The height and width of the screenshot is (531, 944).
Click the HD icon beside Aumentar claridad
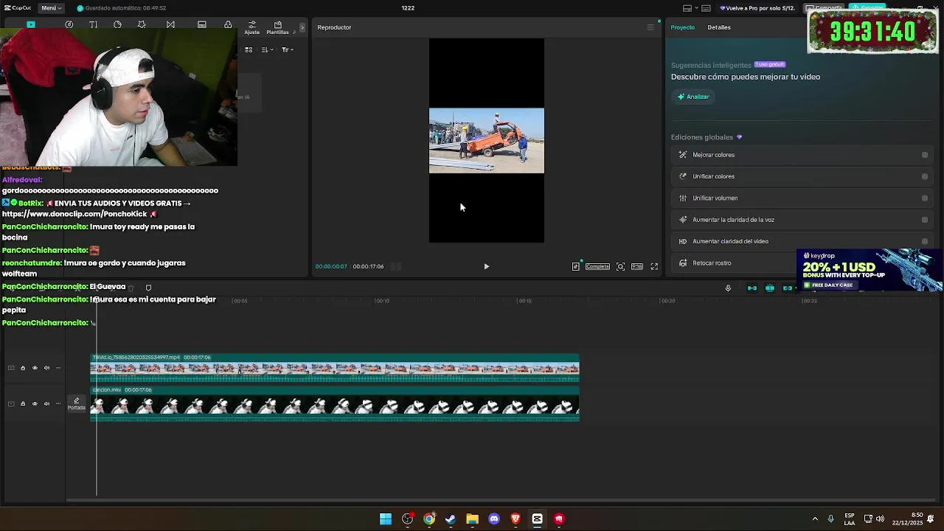coord(683,241)
